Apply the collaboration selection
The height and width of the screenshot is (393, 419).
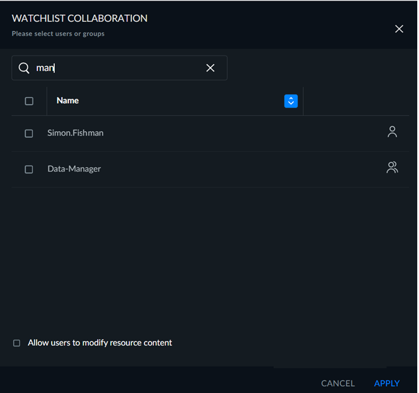coord(387,384)
